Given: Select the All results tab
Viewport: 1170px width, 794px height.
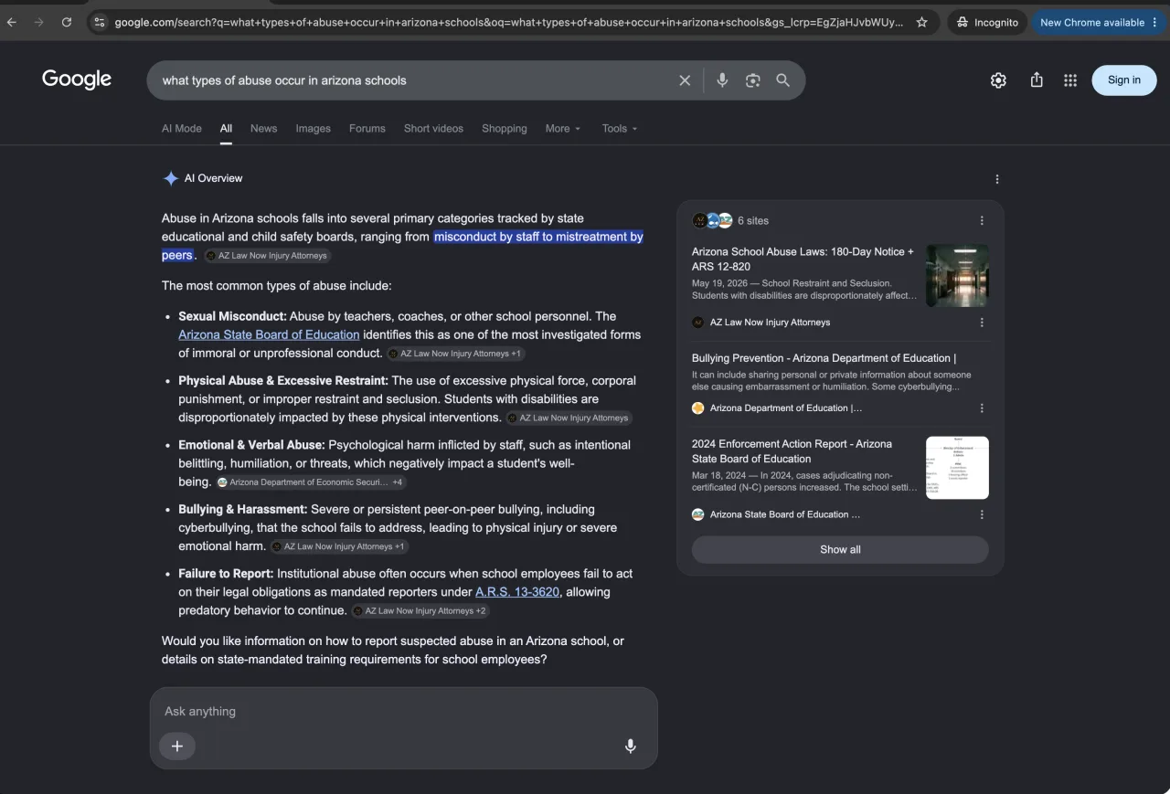Looking at the screenshot, I should tap(226, 129).
